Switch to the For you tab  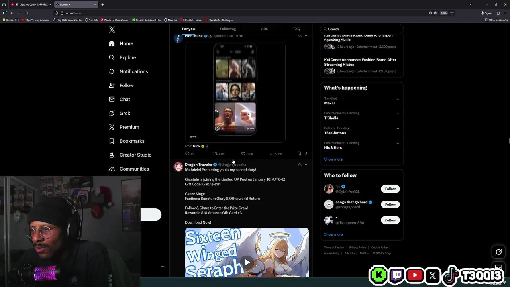(x=188, y=29)
